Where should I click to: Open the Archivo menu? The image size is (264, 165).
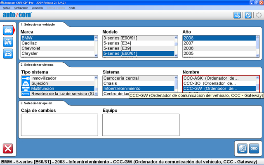[x=7, y=8]
